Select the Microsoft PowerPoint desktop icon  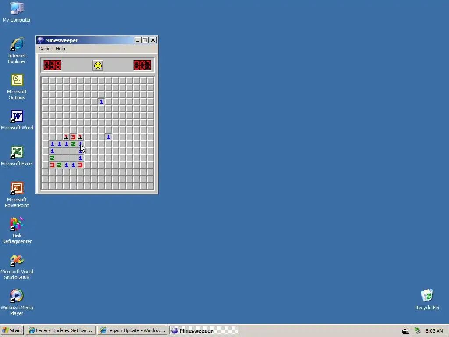coord(17,195)
